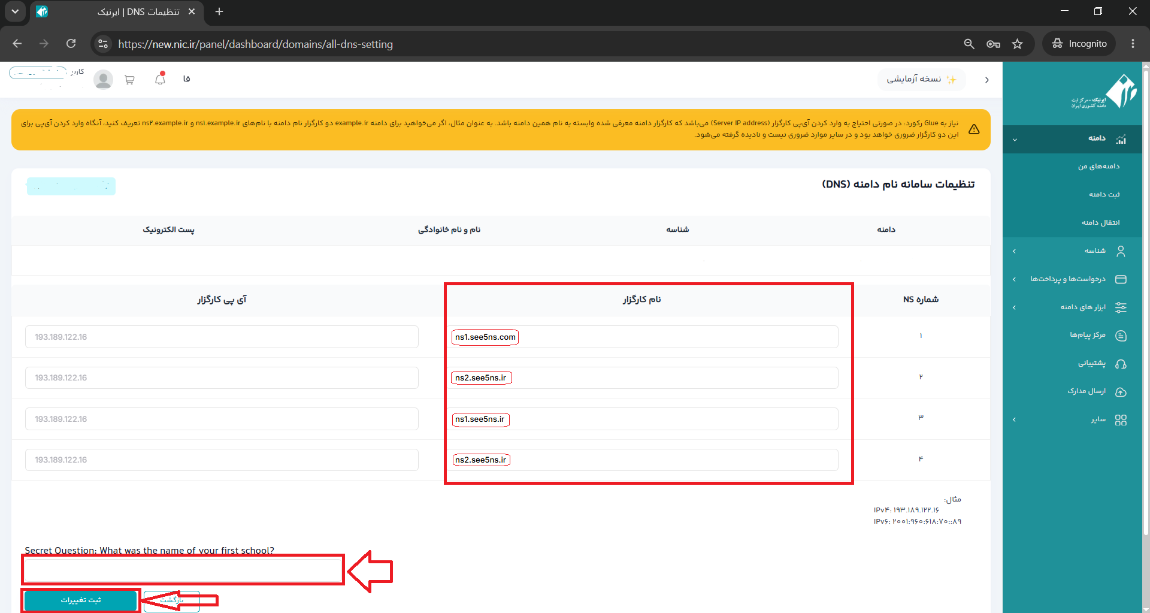The height and width of the screenshot is (613, 1150).
Task: Open پشتیبانی menu item
Action: pyautogui.click(x=1092, y=363)
